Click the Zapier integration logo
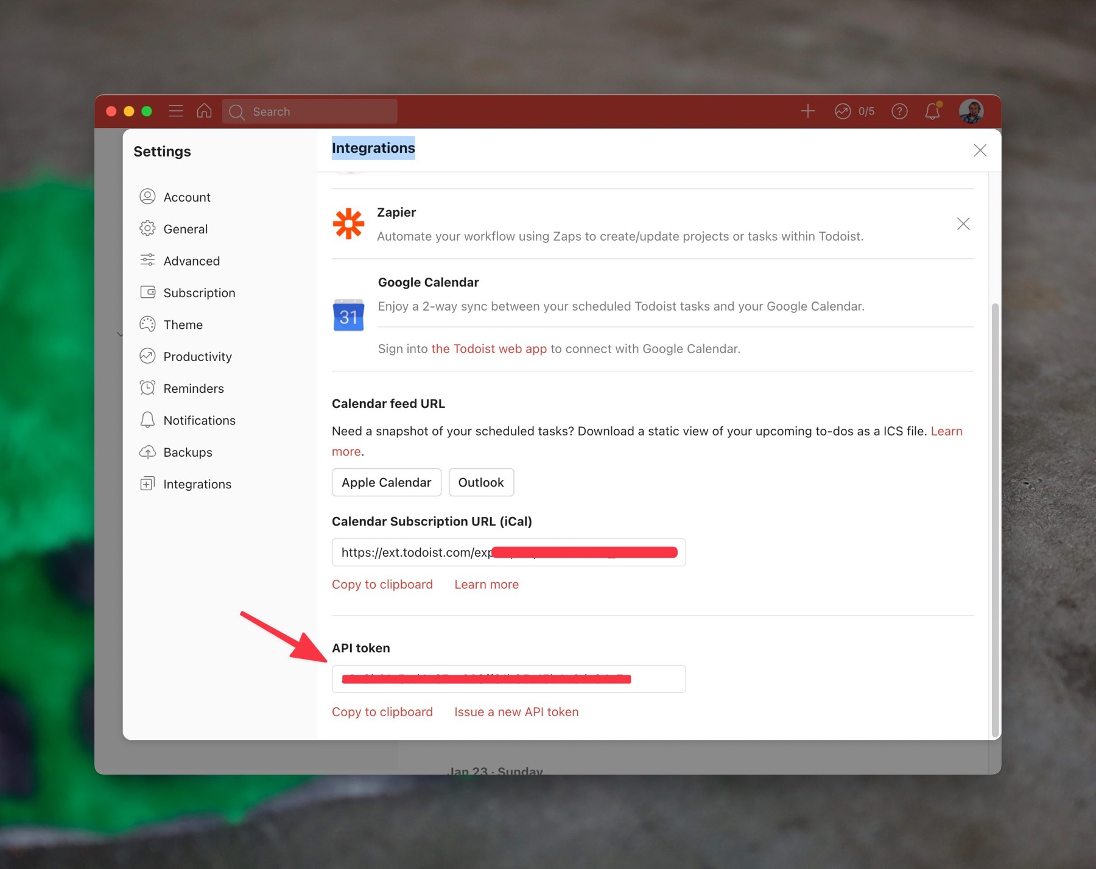The width and height of the screenshot is (1096, 869). (x=348, y=224)
